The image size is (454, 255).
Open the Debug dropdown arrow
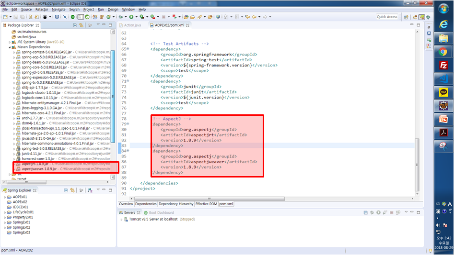126,17
